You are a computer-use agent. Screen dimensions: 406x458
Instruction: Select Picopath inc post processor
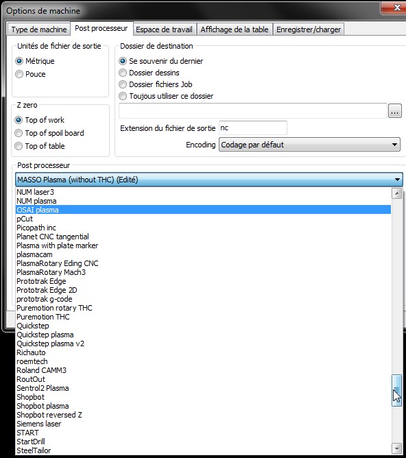(203, 228)
